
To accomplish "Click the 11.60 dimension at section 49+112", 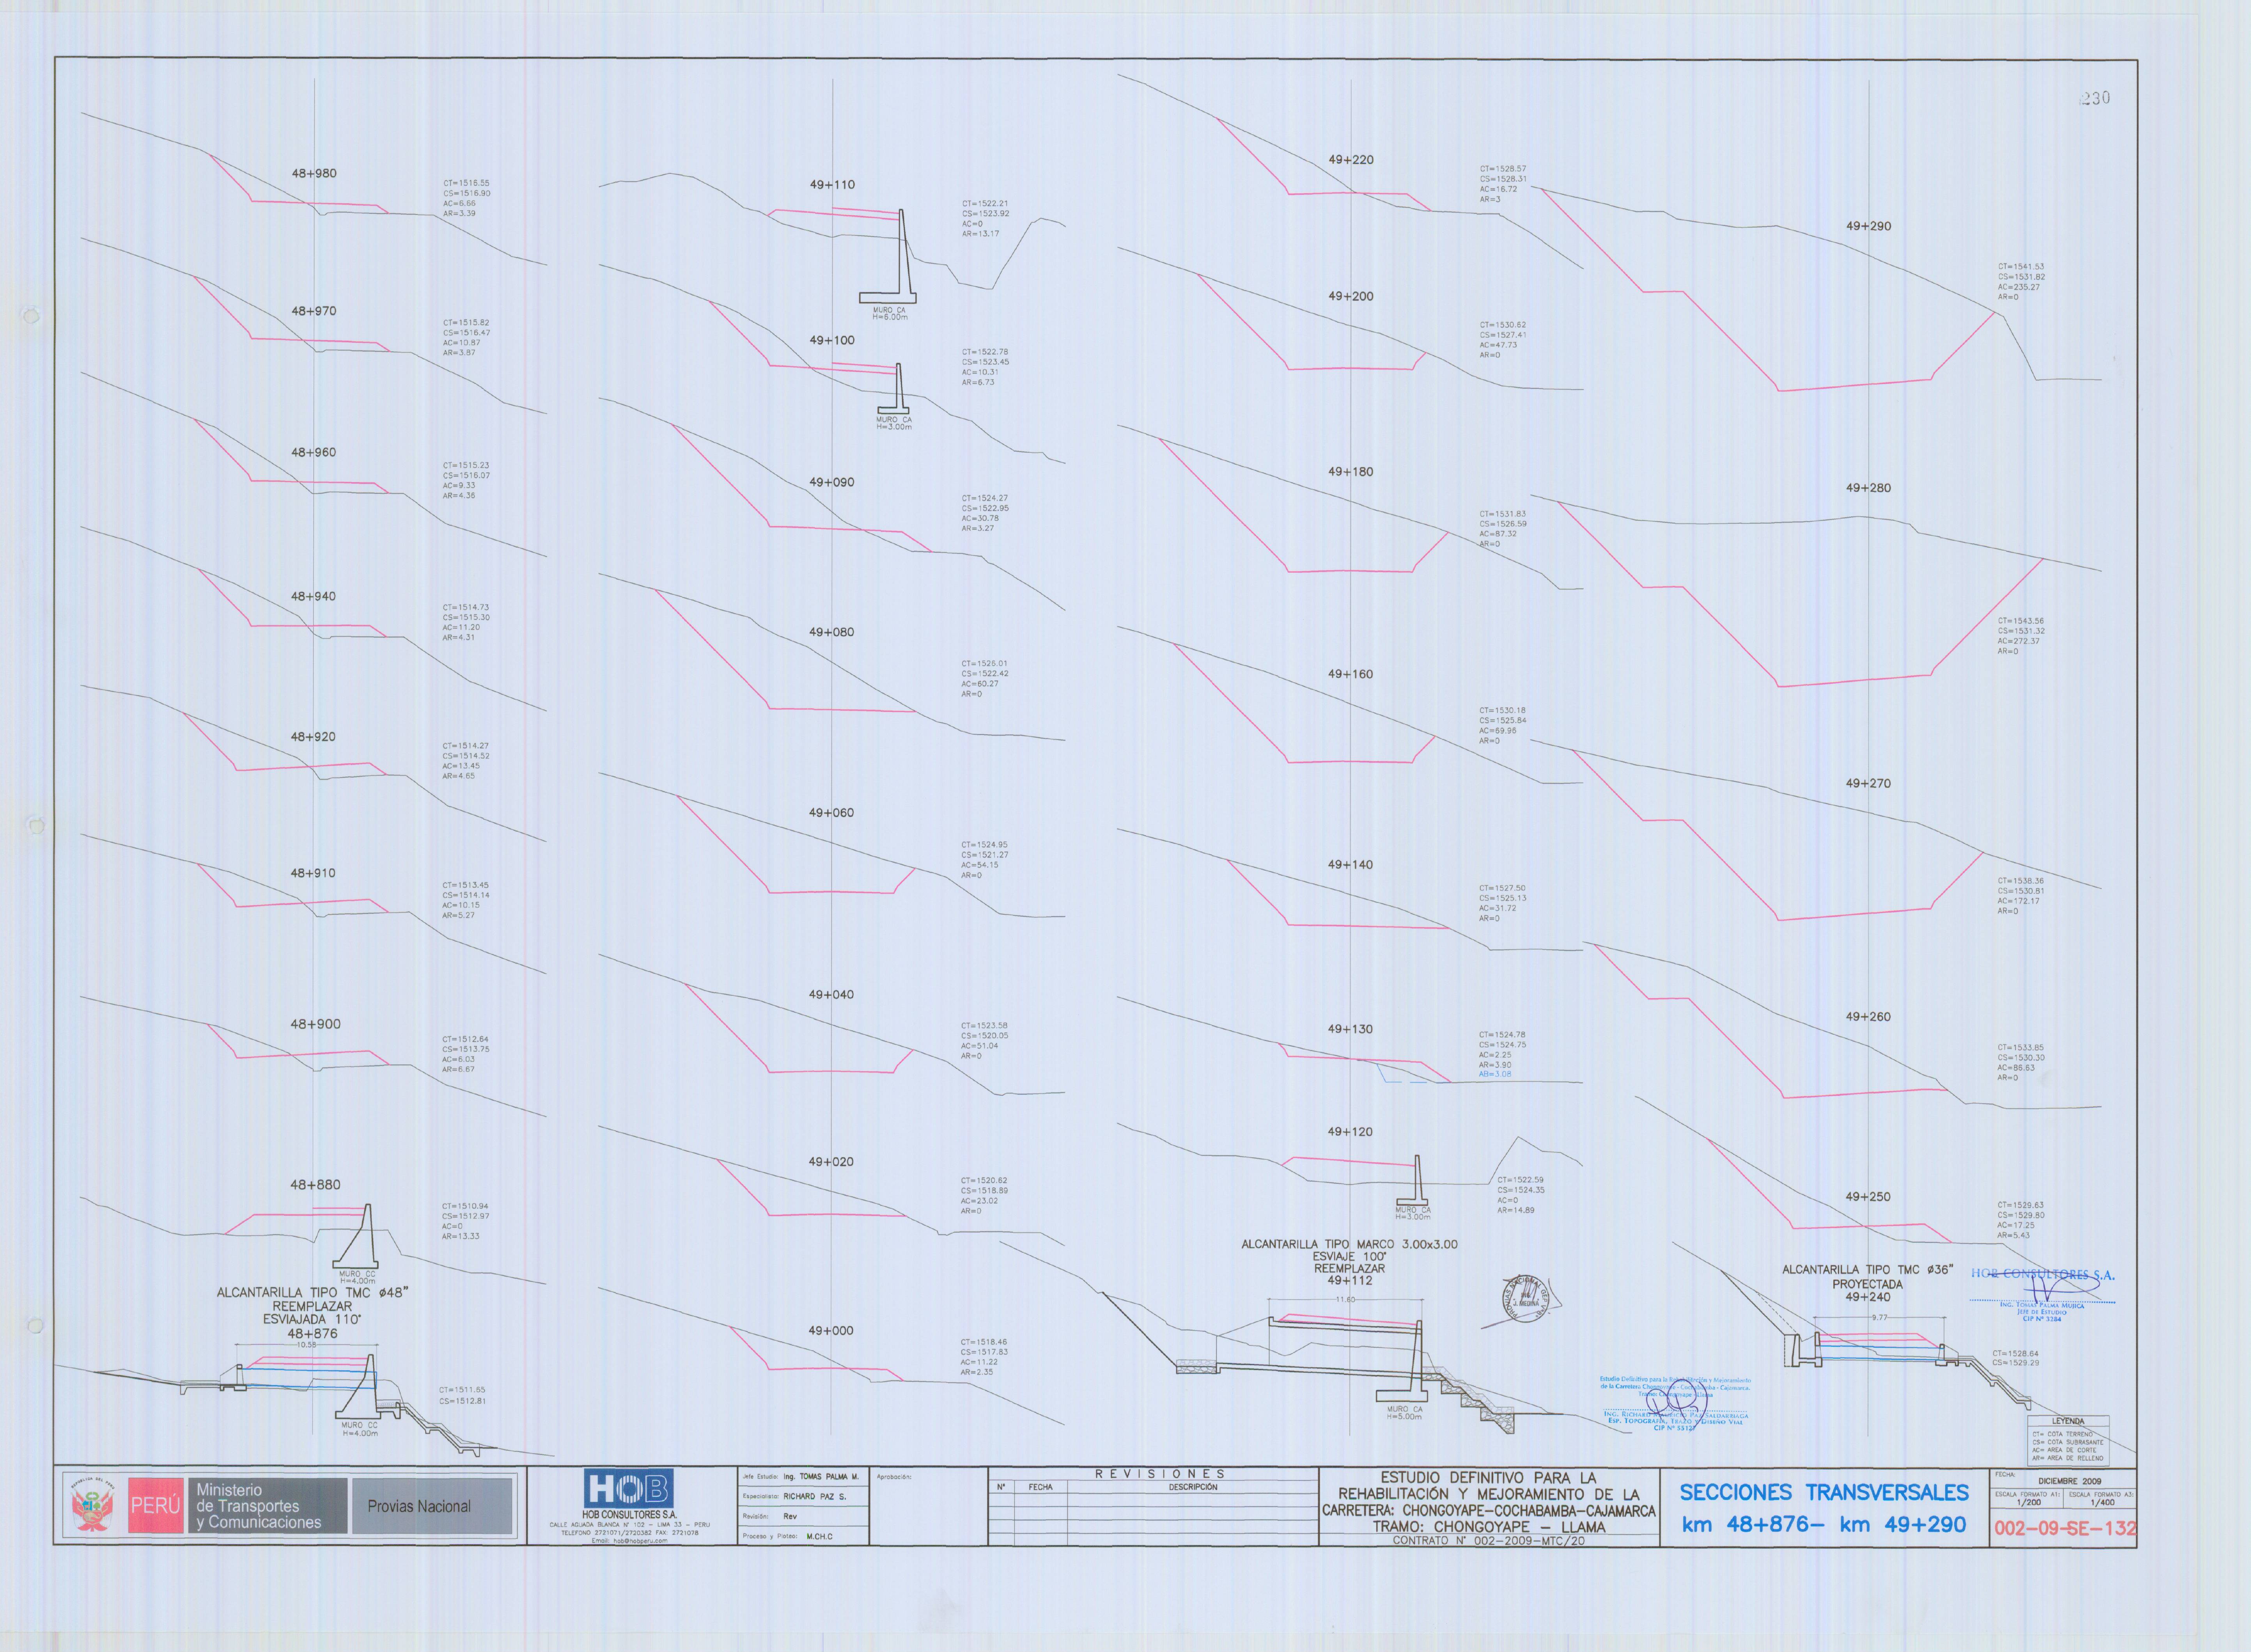I will pyautogui.click(x=1345, y=1300).
